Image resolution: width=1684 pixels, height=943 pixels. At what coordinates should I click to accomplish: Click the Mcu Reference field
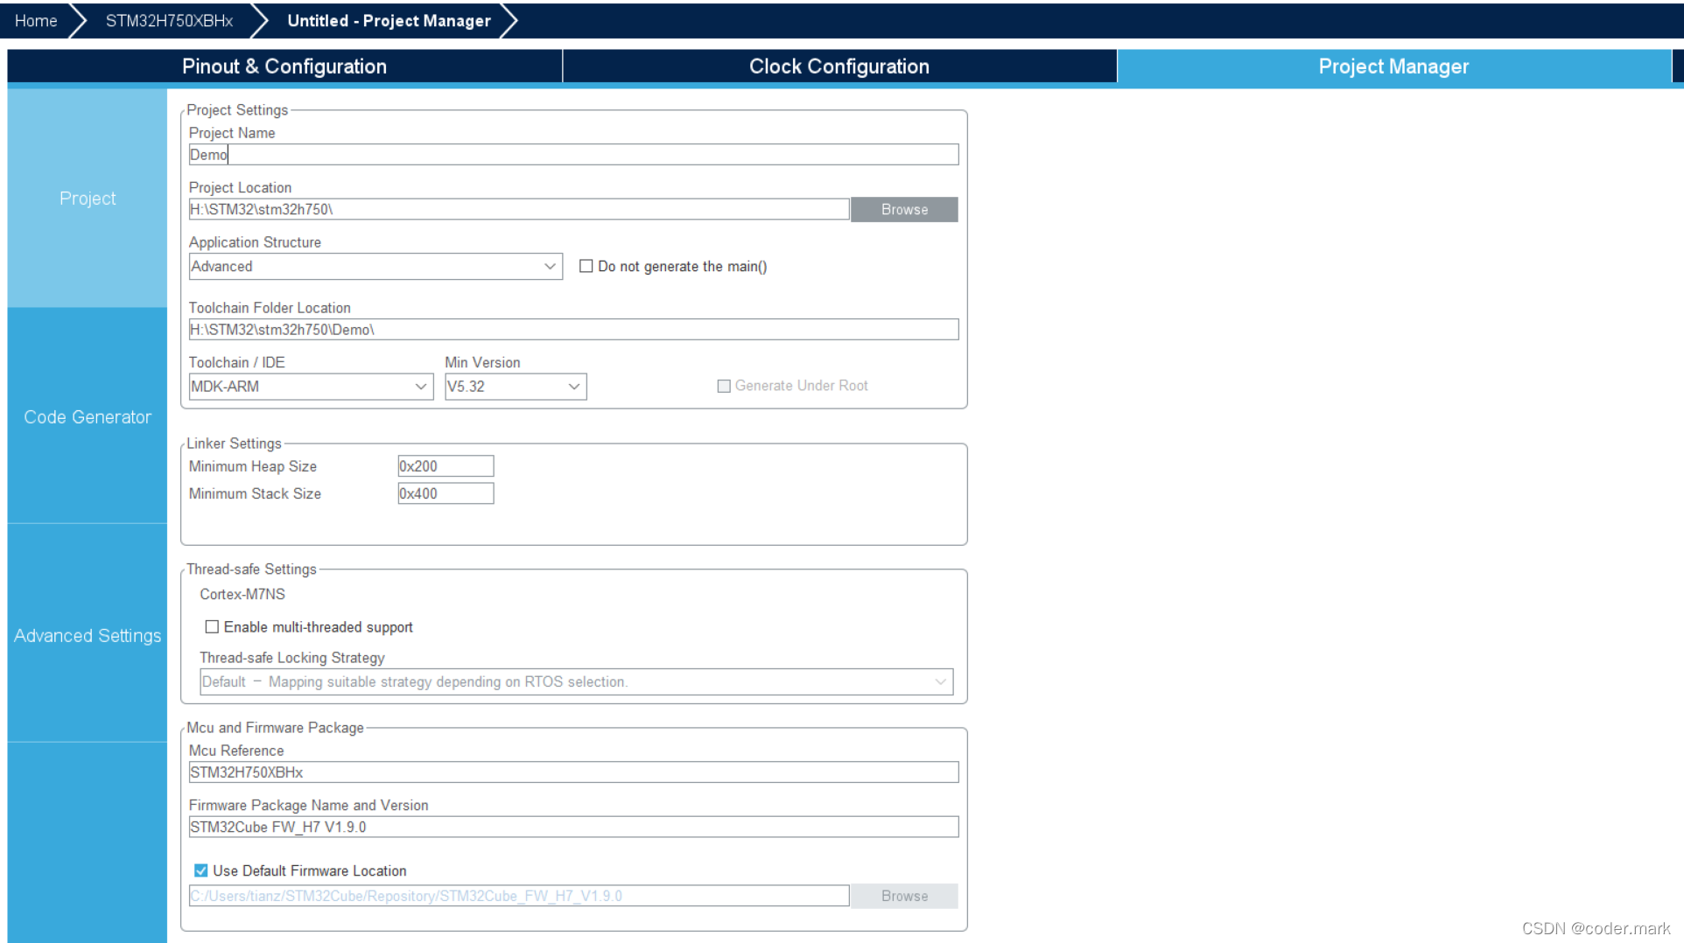coord(573,772)
